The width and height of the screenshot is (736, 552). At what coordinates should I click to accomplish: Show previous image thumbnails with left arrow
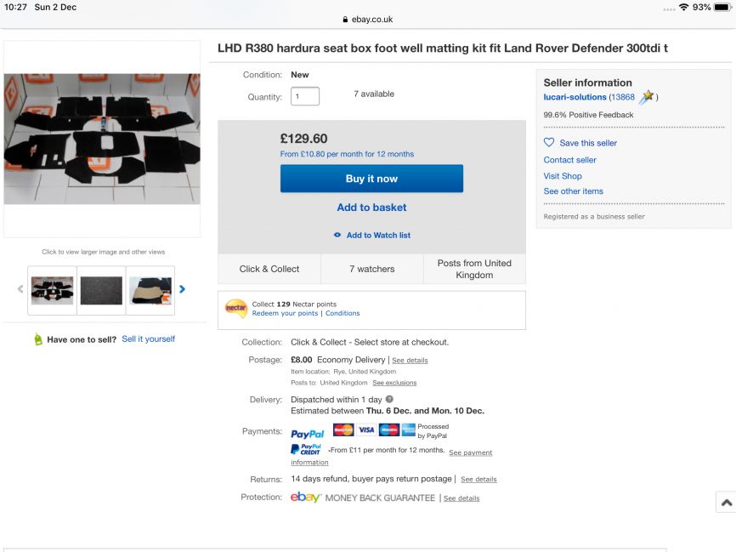coord(20,289)
